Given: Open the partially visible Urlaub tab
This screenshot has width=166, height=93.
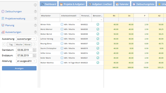Looking at the screenshot, I should point(161,4).
